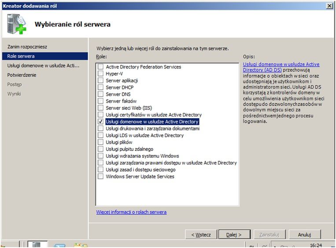Tick the Serwer aplikacji checkbox
This screenshot has width=336, height=248.
coord(100,80)
